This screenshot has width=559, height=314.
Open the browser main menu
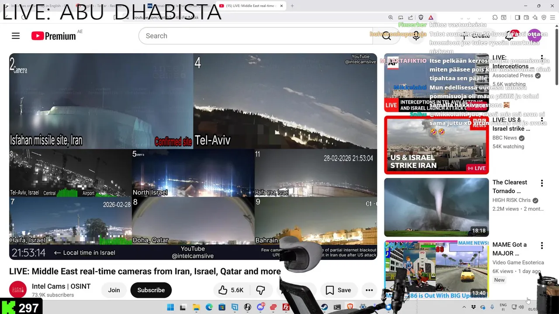552,17
